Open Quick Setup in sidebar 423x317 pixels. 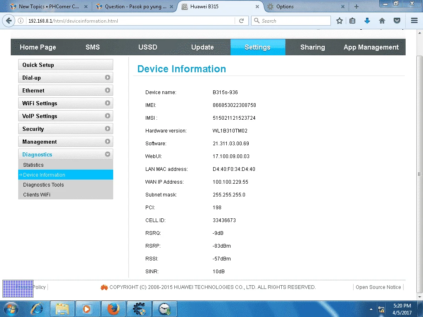point(66,65)
